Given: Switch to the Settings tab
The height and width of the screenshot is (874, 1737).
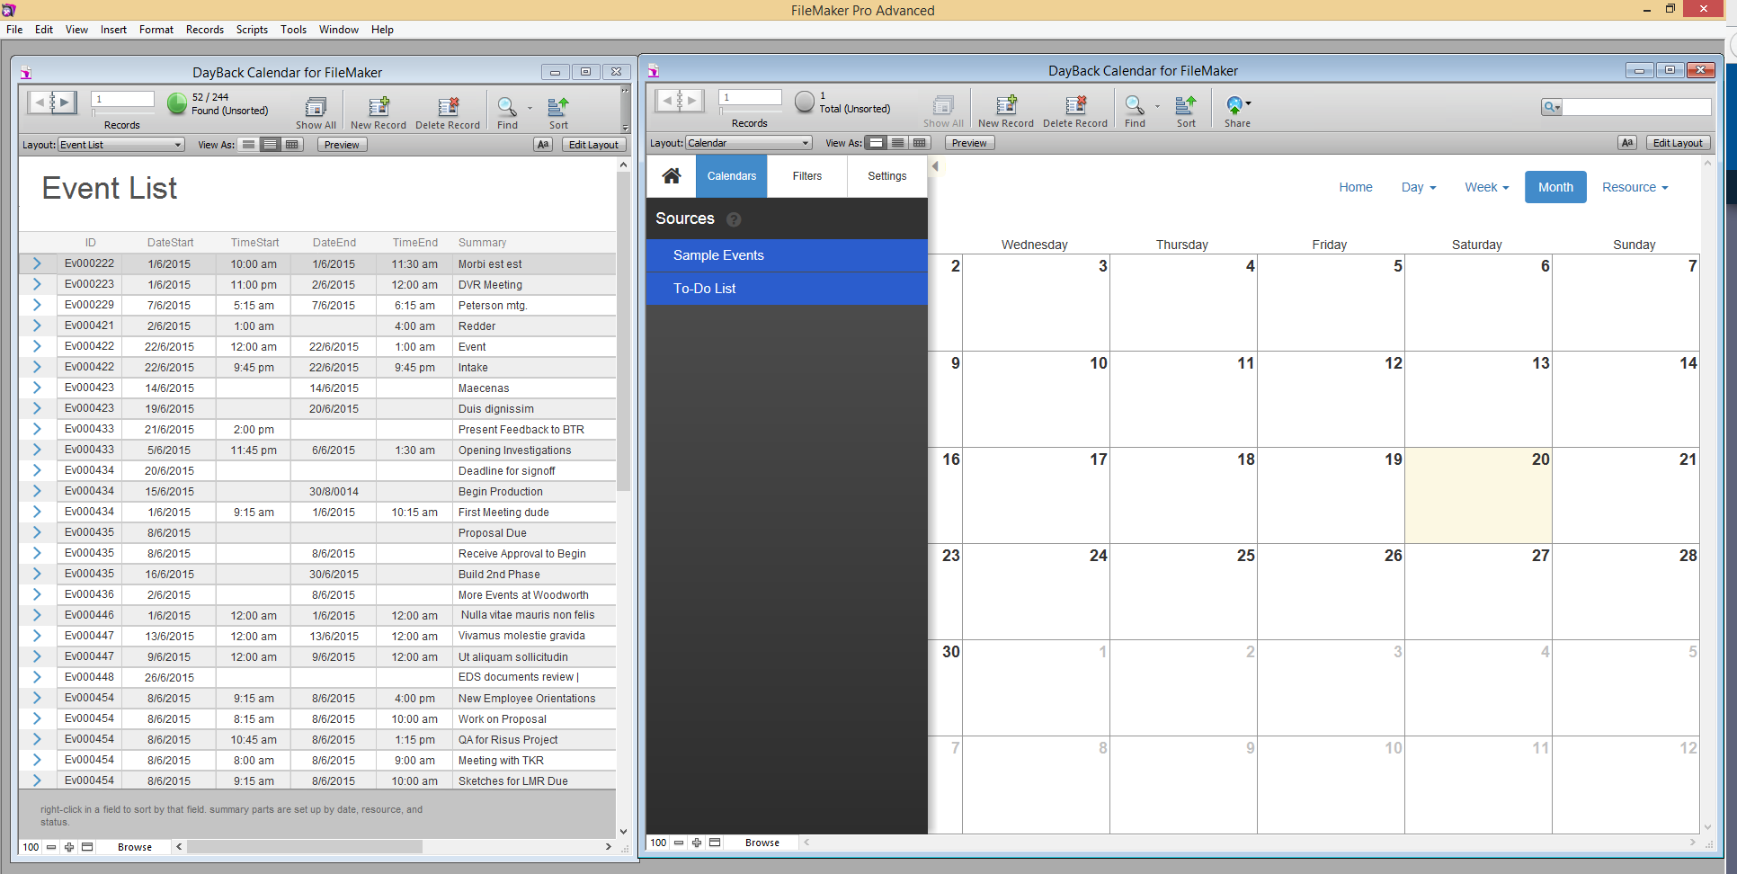Looking at the screenshot, I should coord(887,176).
